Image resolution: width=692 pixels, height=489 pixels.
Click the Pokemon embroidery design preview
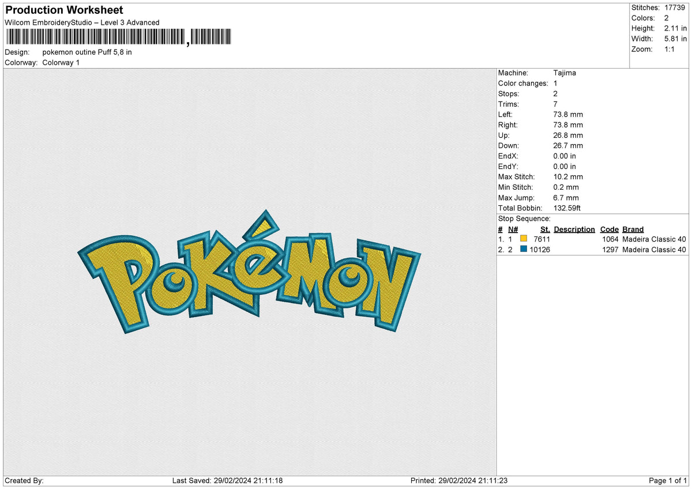pos(250,273)
